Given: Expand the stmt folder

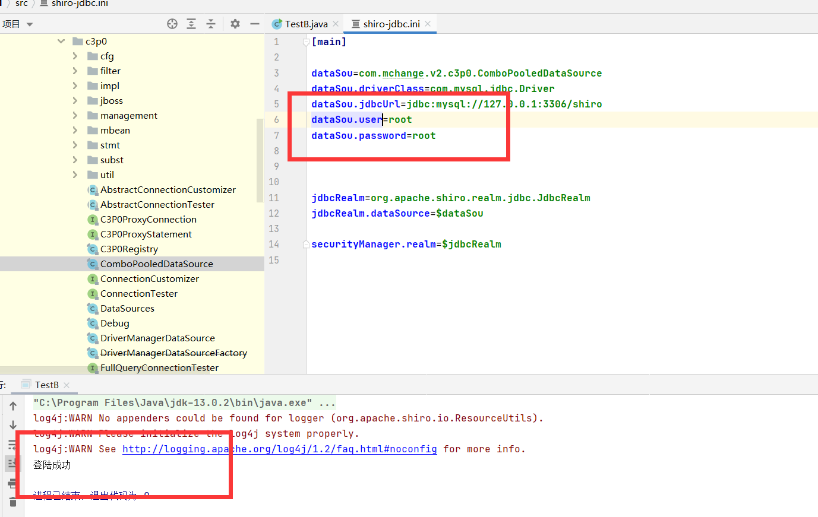Looking at the screenshot, I should pos(75,145).
